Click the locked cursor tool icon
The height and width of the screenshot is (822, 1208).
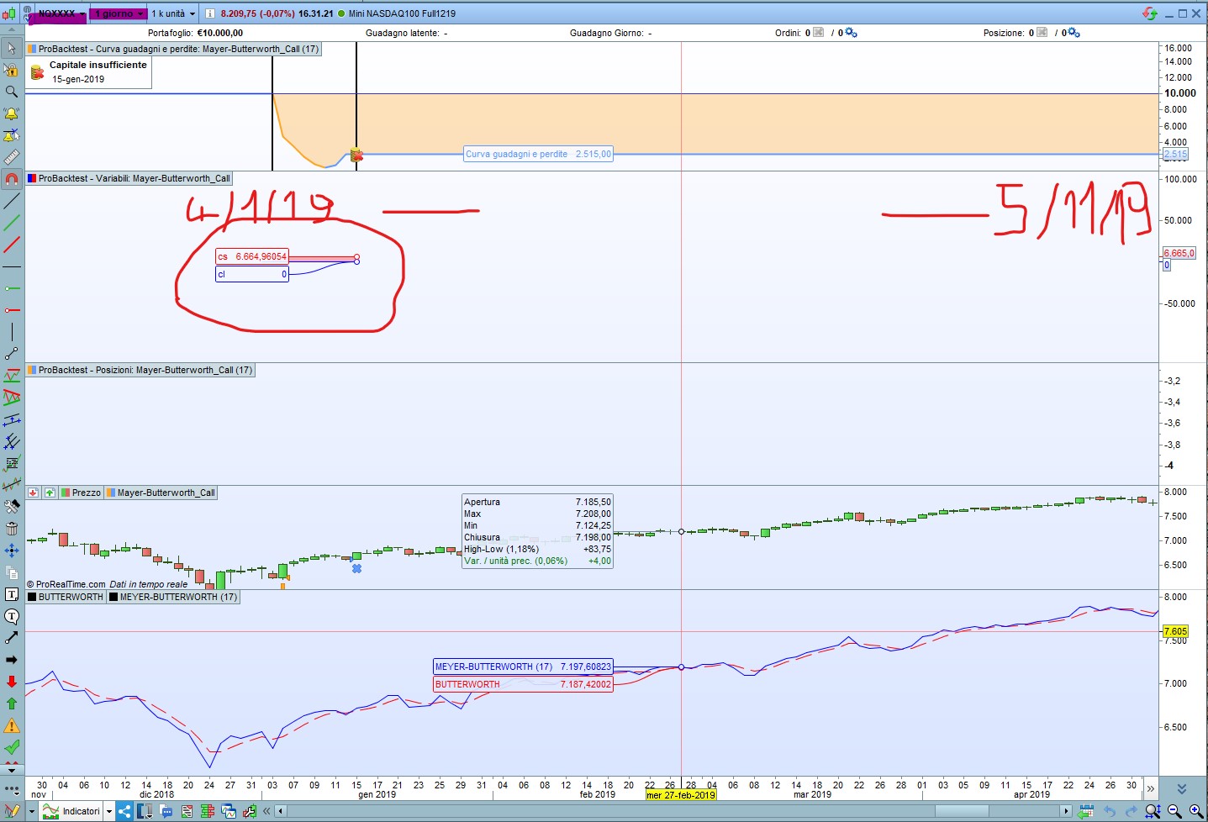pos(12,70)
